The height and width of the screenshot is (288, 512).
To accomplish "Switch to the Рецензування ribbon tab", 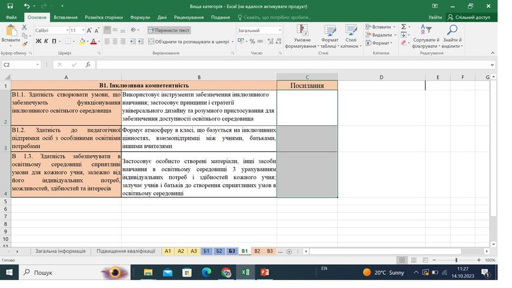I will [189, 17].
